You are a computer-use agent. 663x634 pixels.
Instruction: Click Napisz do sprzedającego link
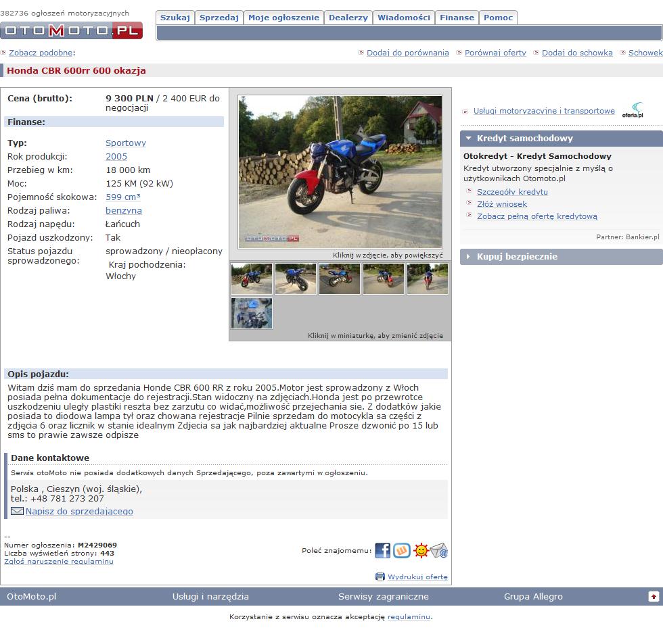[x=79, y=511]
